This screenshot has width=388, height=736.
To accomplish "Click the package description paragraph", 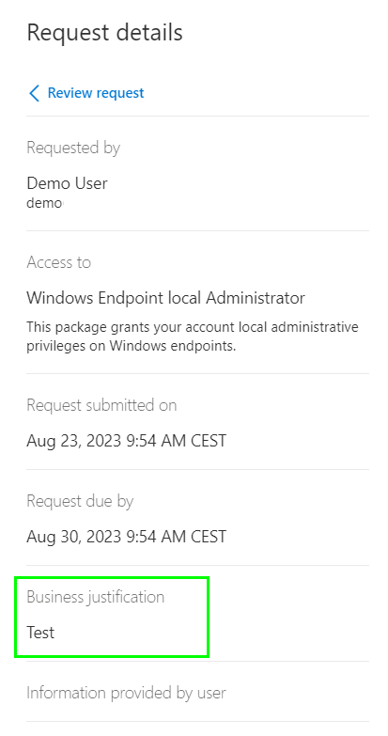I will (x=193, y=337).
